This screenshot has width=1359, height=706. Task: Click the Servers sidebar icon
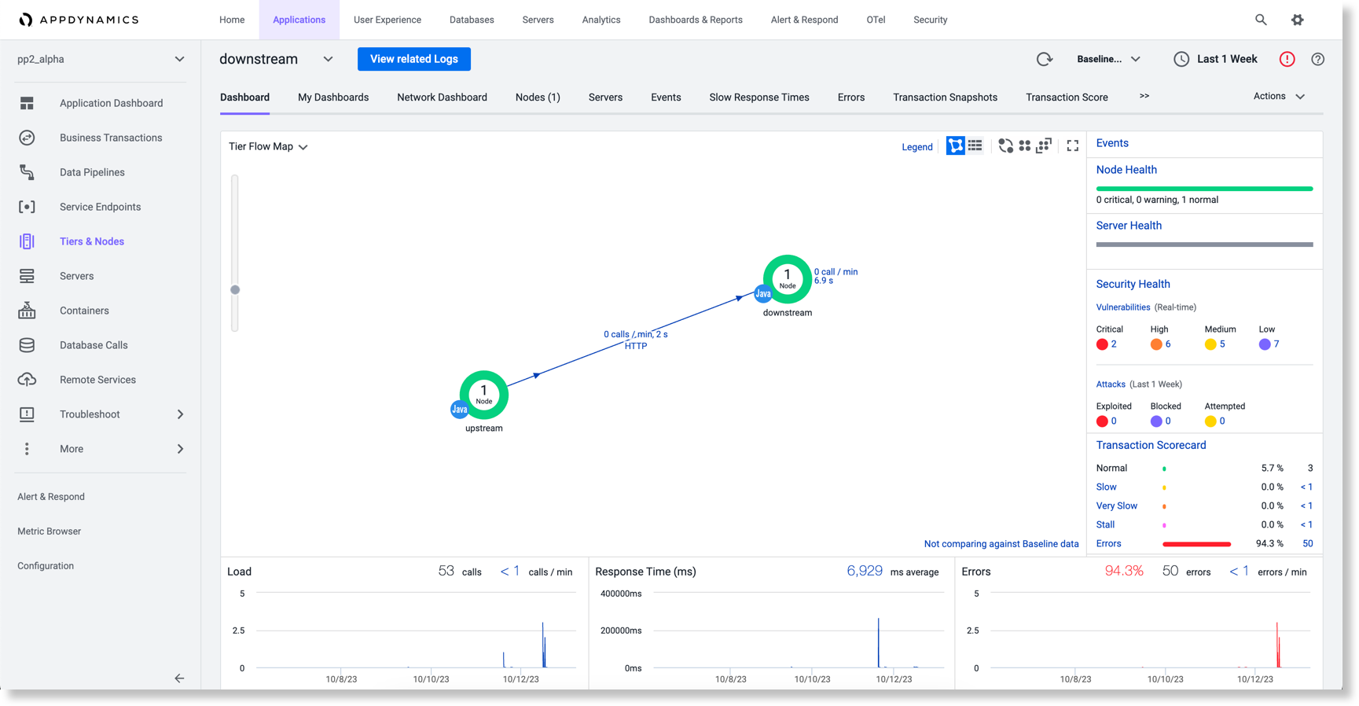pyautogui.click(x=27, y=276)
